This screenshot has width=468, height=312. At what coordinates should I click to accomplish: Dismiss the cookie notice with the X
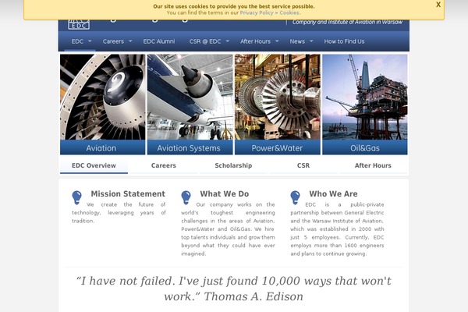point(438,5)
